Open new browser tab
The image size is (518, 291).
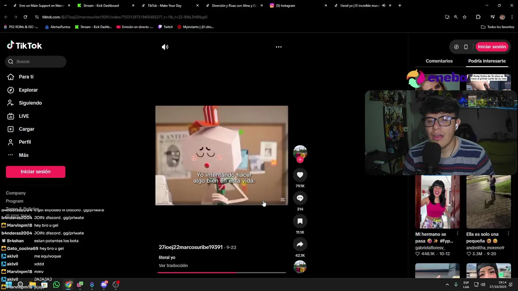click(399, 6)
